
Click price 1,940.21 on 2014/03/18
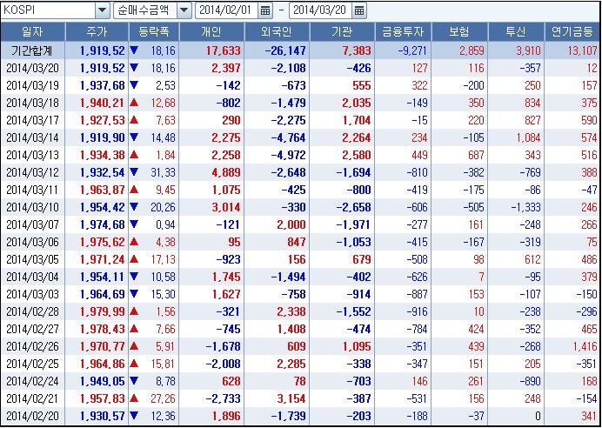point(103,103)
